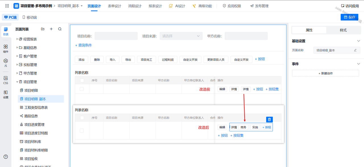Open the app grid launcher icon
The width and height of the screenshot is (364, 167).
[7, 6]
